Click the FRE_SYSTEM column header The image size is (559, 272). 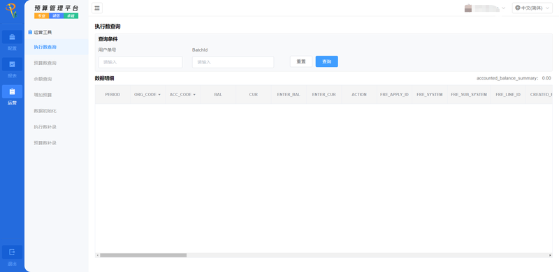(430, 95)
